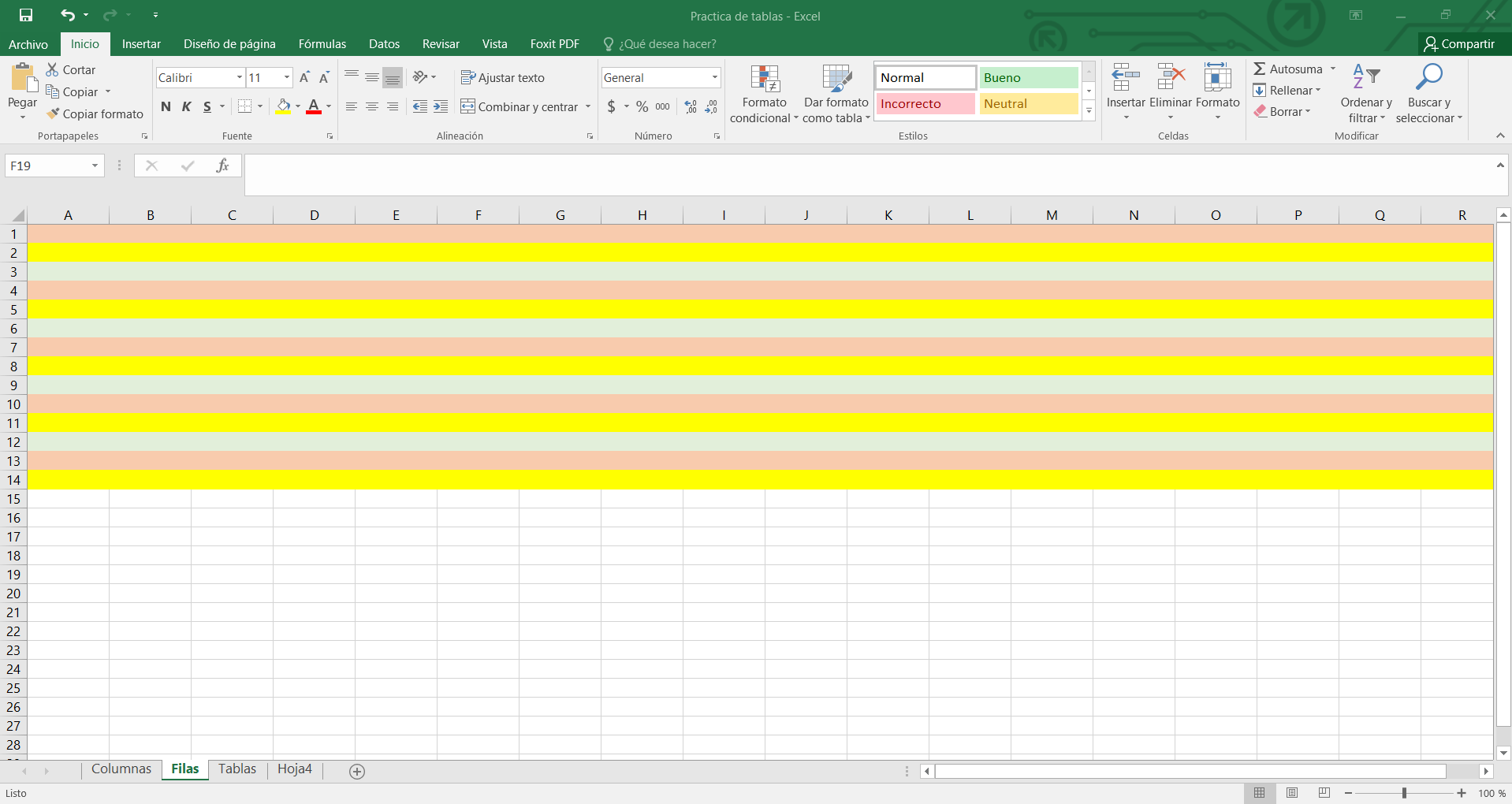Click the formula bar input field
The width and height of the screenshot is (1512, 804).
(x=867, y=174)
